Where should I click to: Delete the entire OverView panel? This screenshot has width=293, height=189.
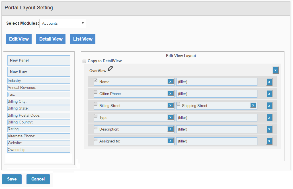coord(275,70)
